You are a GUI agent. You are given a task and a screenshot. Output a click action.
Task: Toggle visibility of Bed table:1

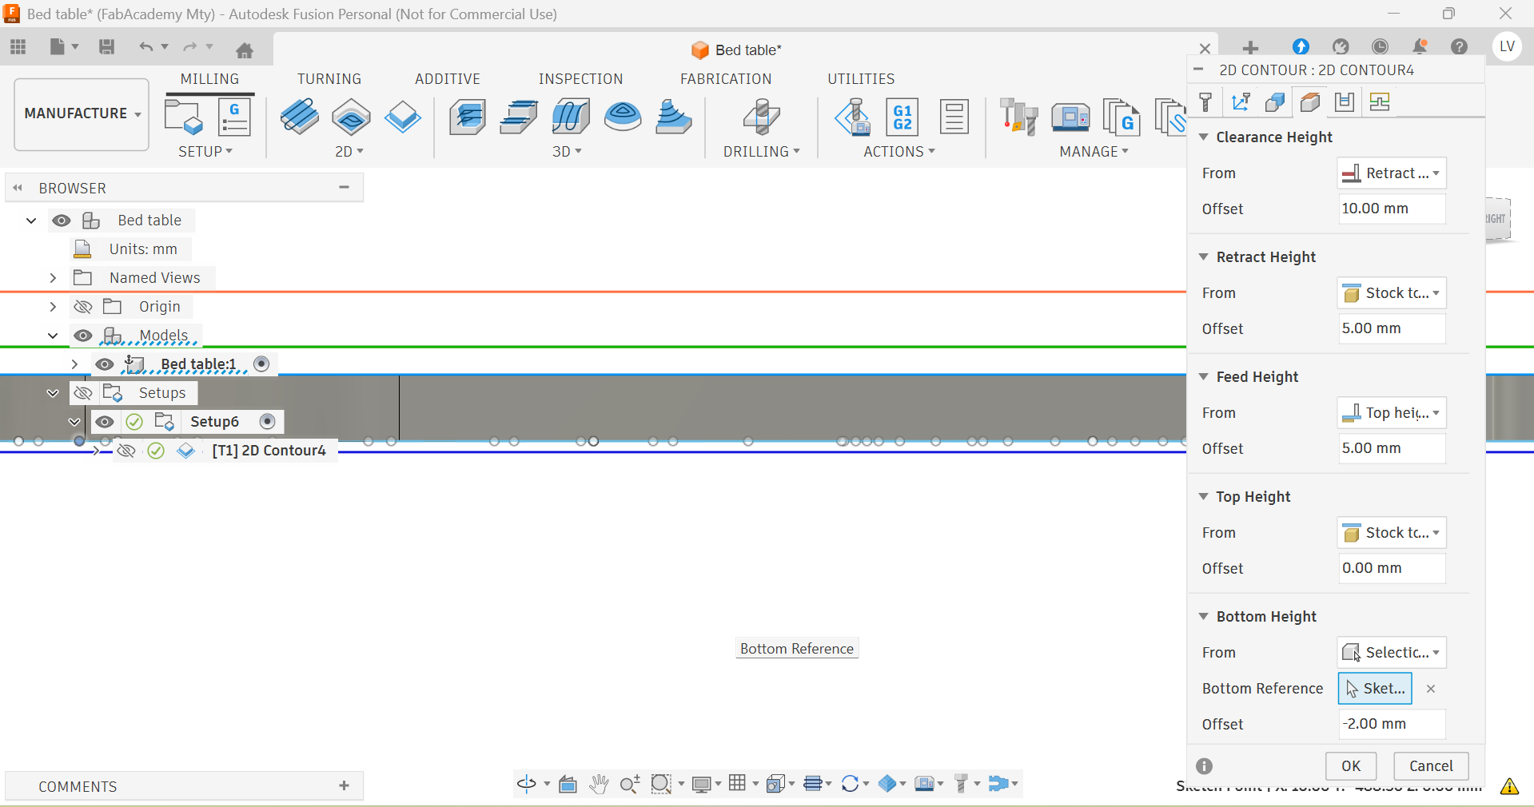105,364
